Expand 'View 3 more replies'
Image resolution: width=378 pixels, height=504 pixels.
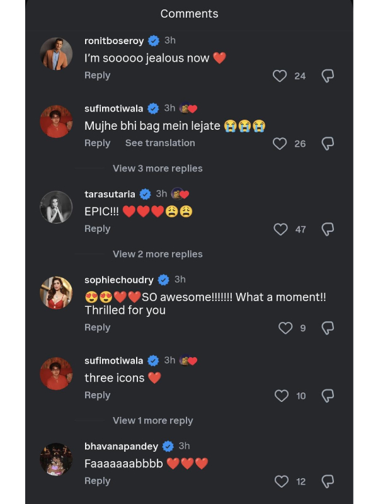(x=157, y=169)
